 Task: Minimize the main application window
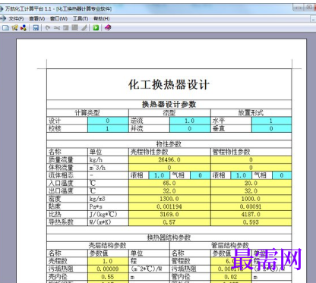click(x=299, y=8)
